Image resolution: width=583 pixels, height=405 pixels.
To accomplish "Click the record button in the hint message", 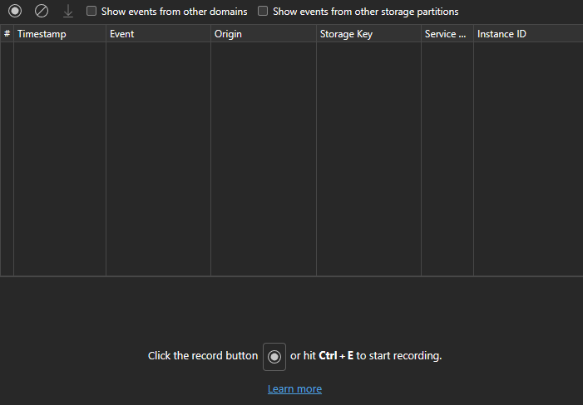I will (274, 356).
